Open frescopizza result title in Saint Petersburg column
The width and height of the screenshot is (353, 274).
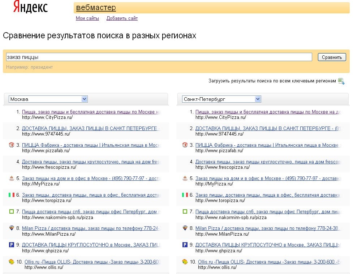tap(268, 162)
